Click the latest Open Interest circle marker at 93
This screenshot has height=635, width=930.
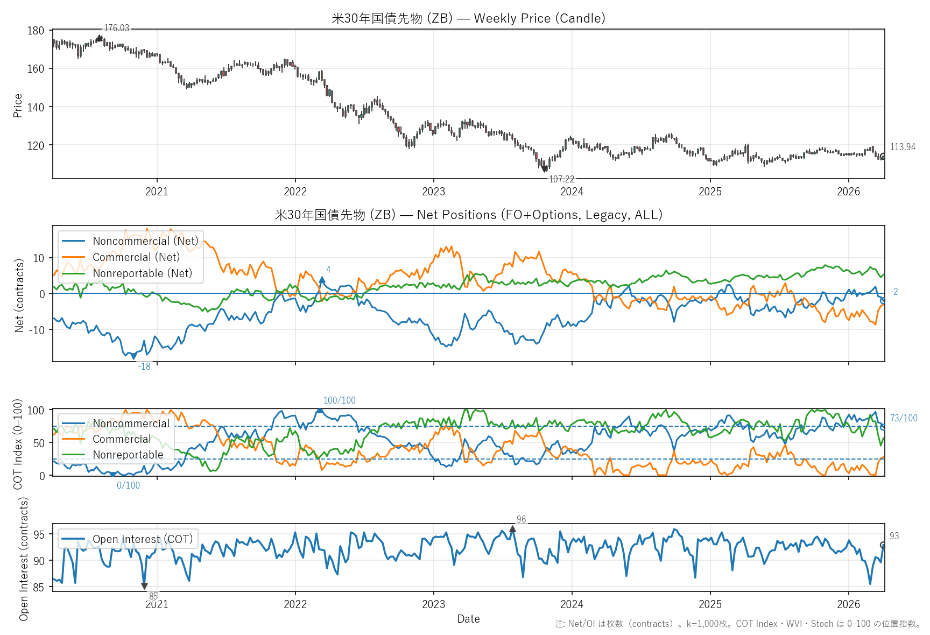[x=883, y=545]
